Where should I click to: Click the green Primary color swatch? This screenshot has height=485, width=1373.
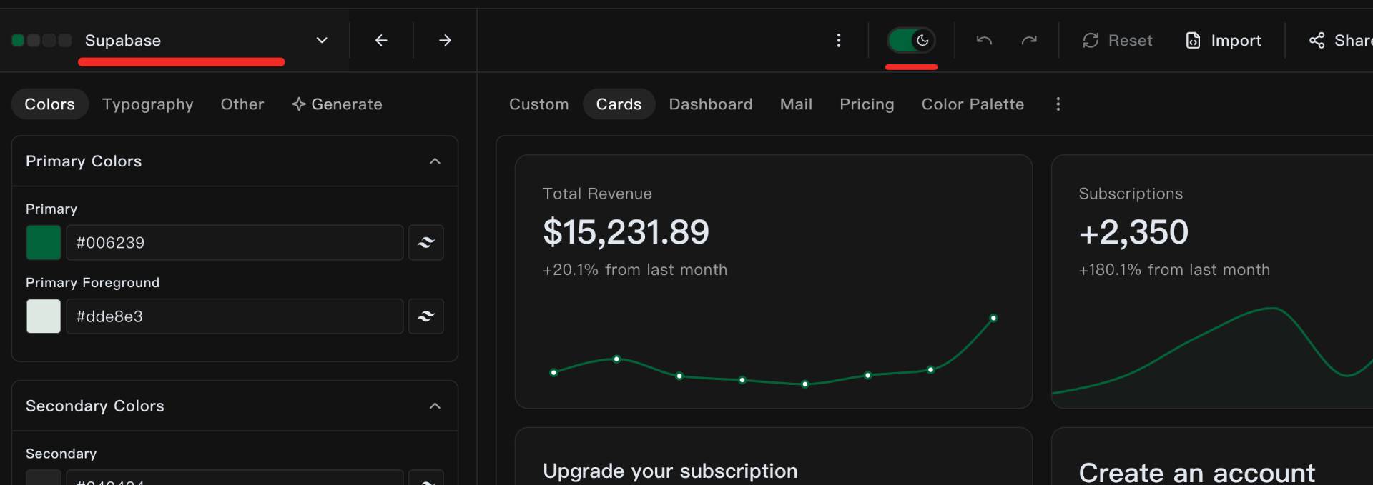click(44, 243)
